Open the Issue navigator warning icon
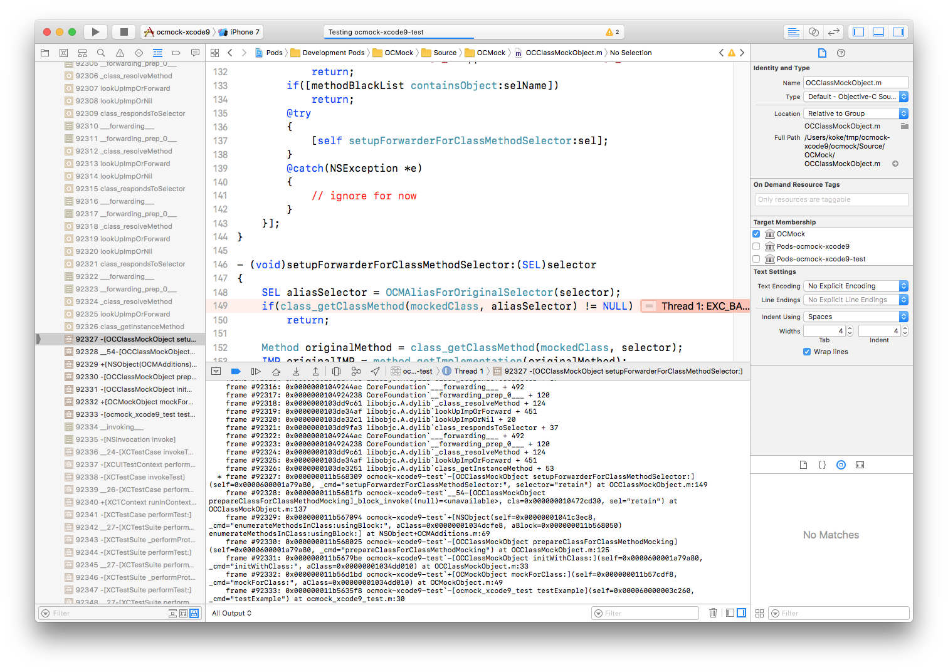This screenshot has height=672, width=948. (x=120, y=53)
